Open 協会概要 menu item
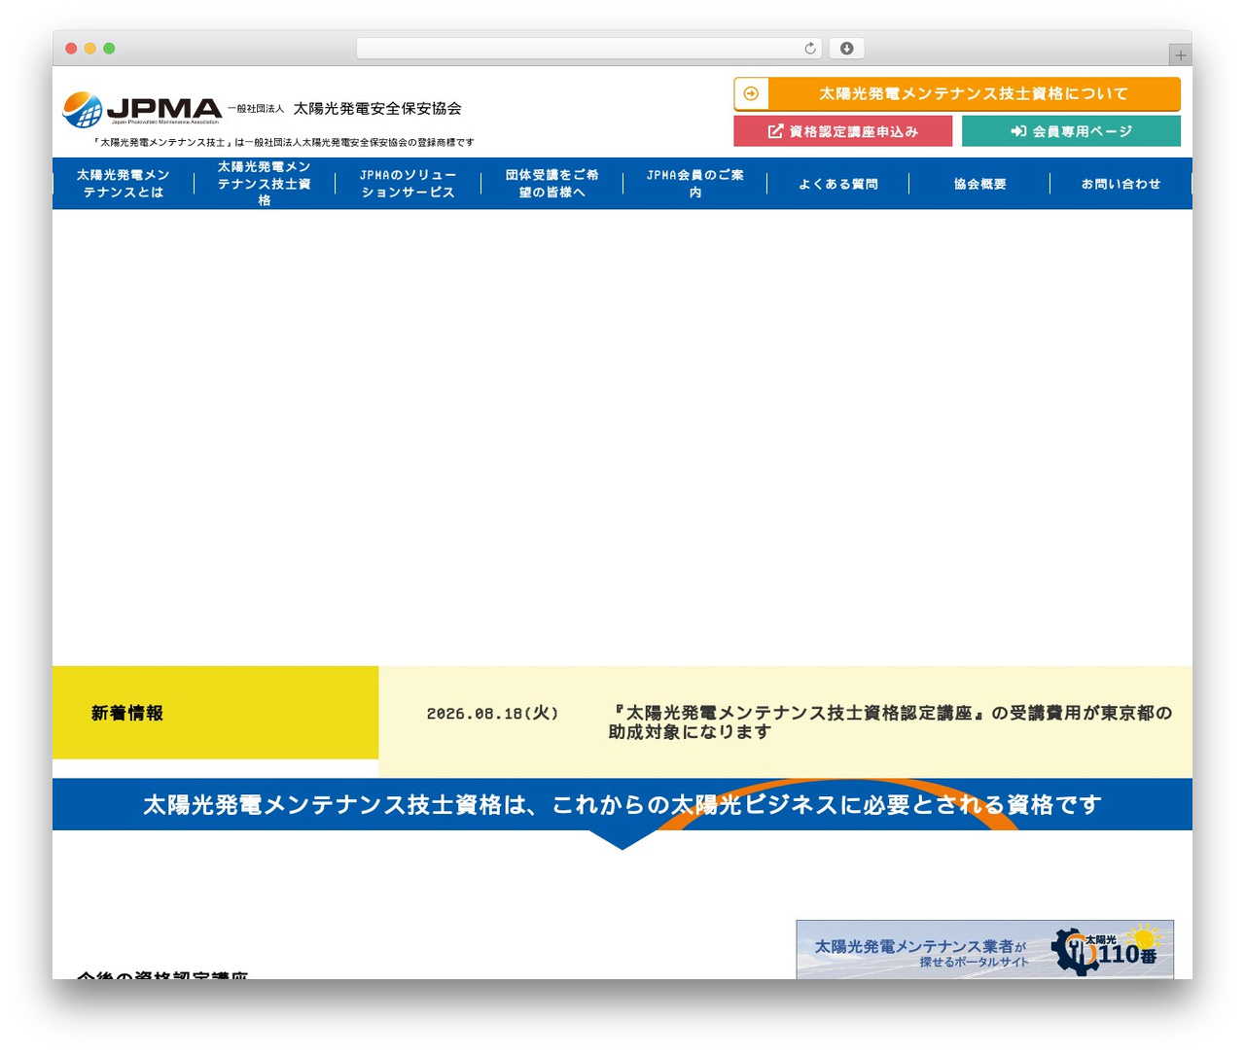 point(979,184)
